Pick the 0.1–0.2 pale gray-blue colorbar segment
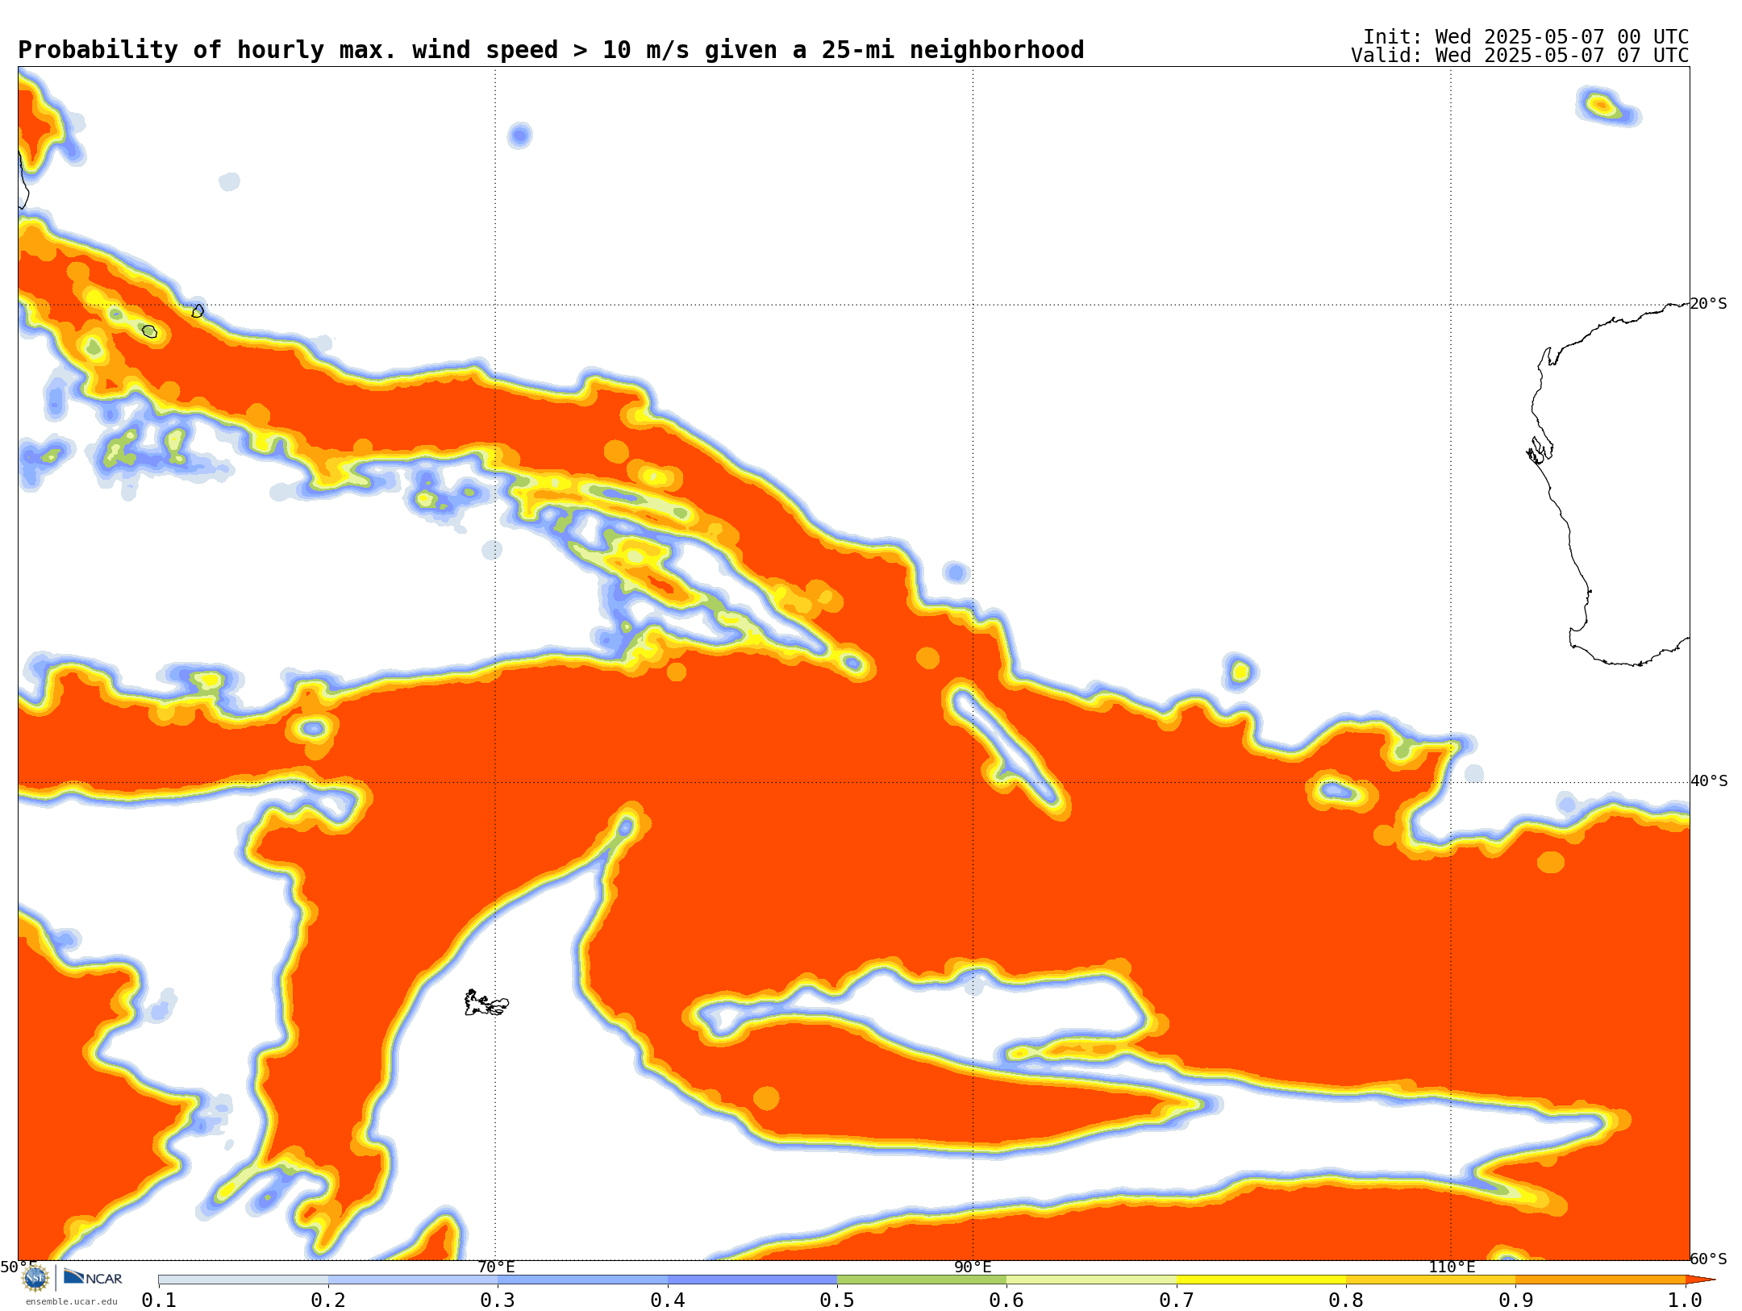Viewport: 1742px width, 1311px height. pos(244,1280)
